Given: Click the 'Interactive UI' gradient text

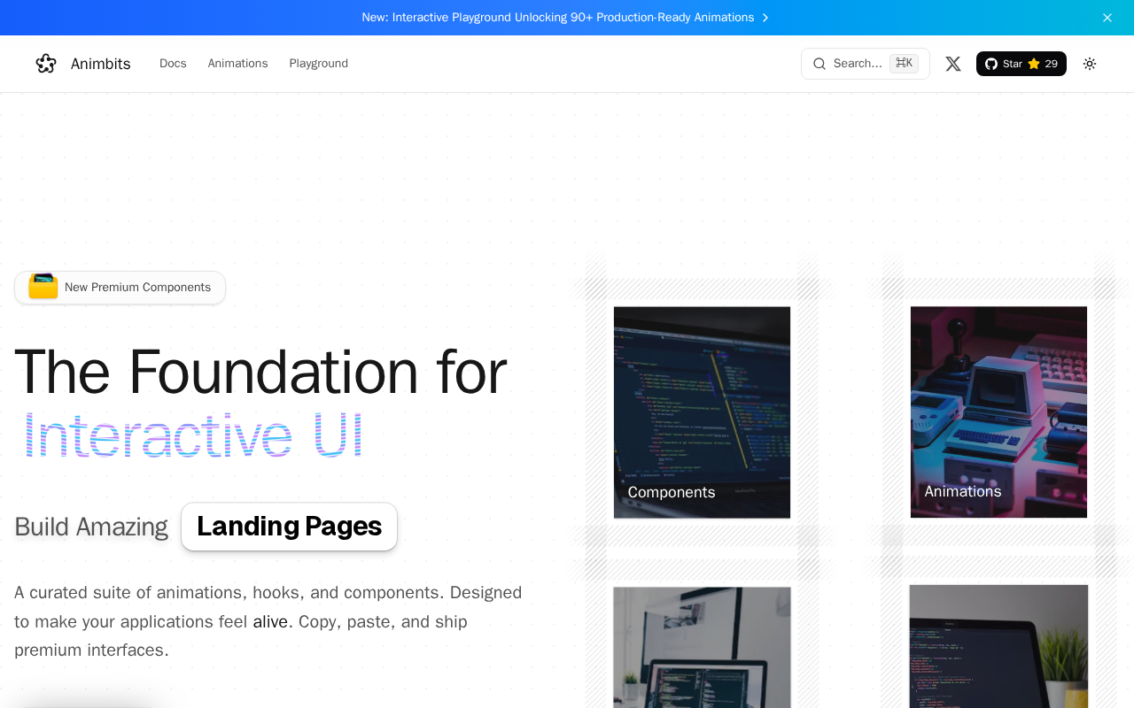Looking at the screenshot, I should (193, 435).
